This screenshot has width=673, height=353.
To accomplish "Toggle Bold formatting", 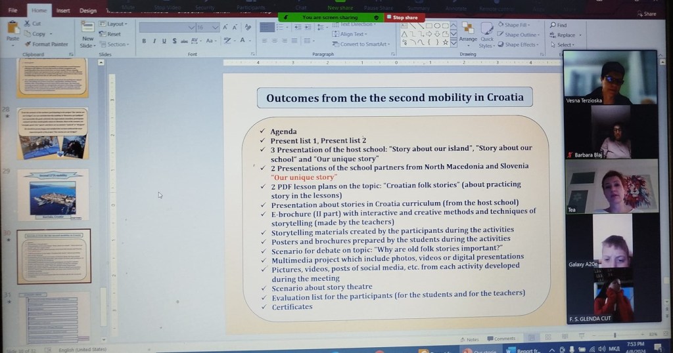I will (145, 41).
